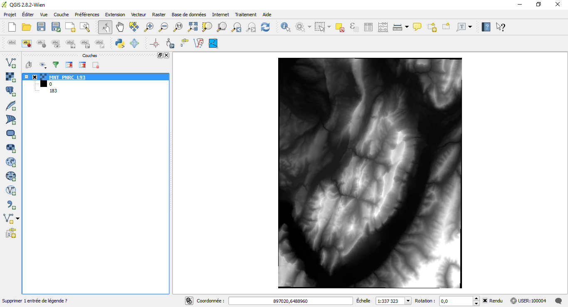Select the Pan Map tool
Screen dimensions: 568x307
pyautogui.click(x=120, y=27)
